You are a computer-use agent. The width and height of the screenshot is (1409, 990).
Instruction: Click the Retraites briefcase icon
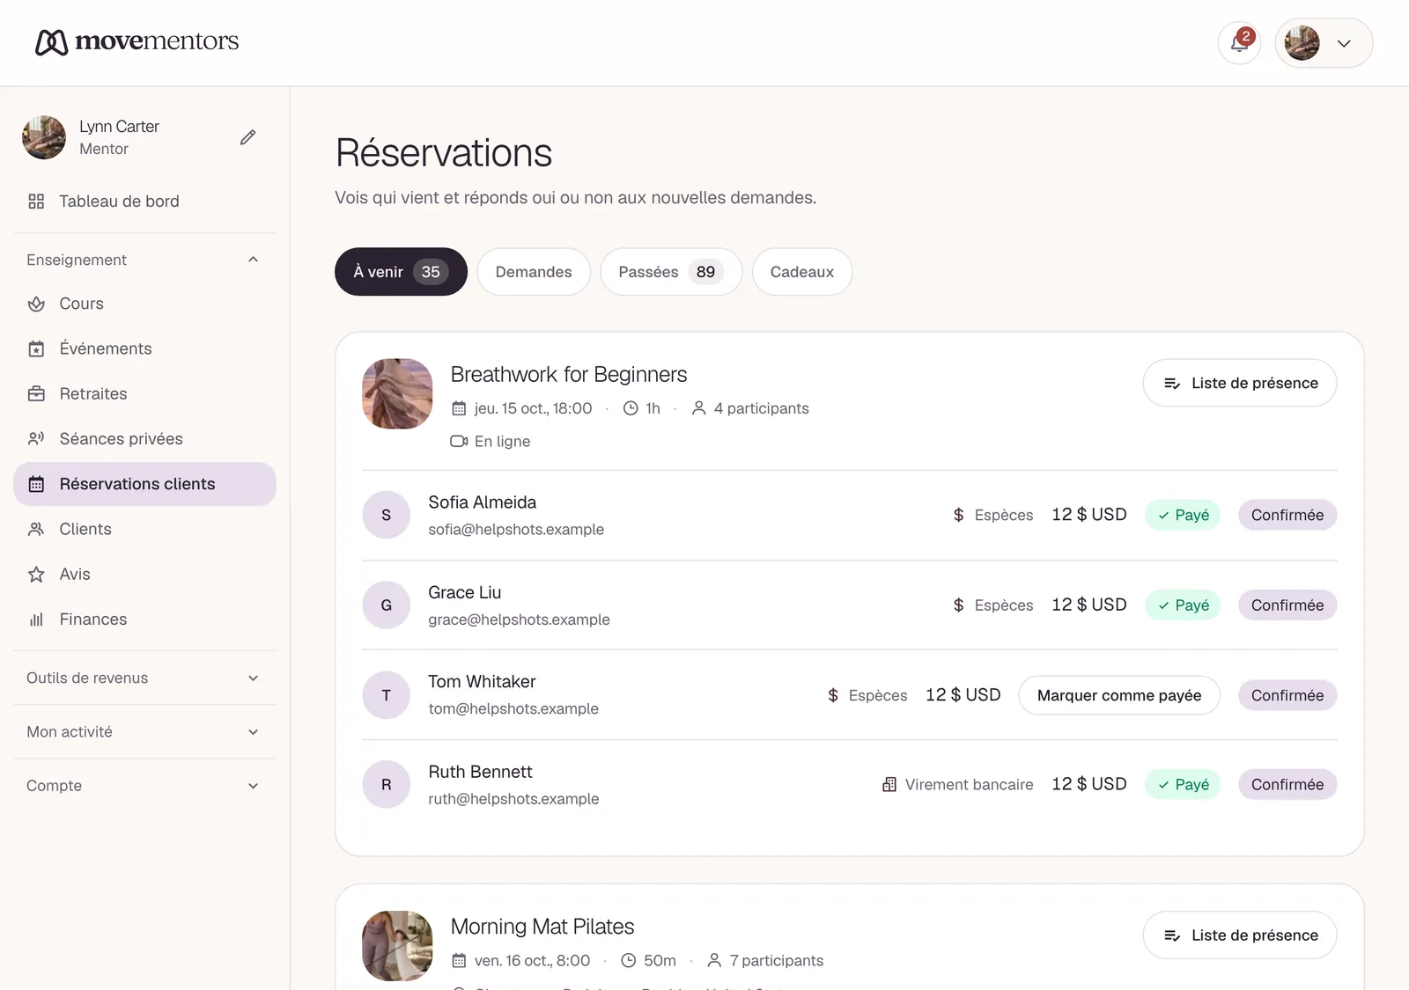36,394
